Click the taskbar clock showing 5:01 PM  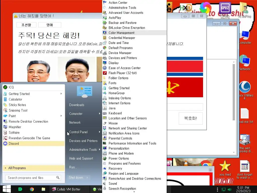[243, 189]
